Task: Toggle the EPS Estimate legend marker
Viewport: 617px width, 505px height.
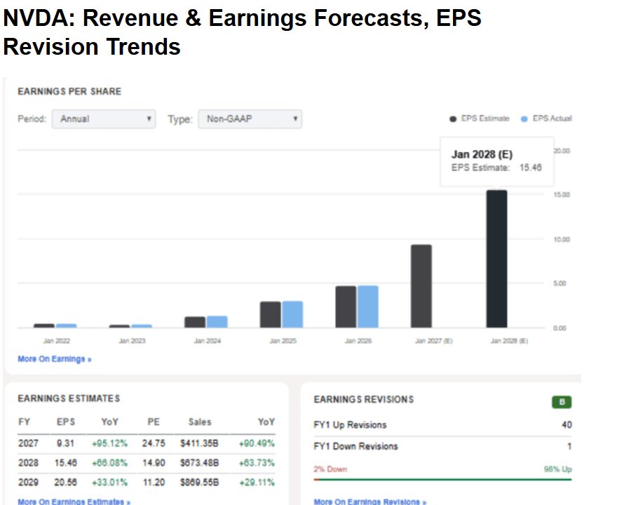Action: 453,119
